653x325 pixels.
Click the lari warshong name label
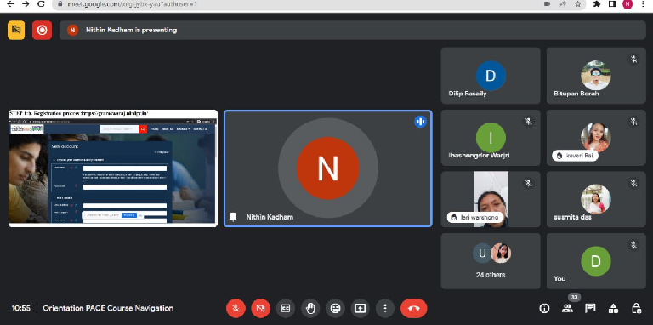click(475, 217)
